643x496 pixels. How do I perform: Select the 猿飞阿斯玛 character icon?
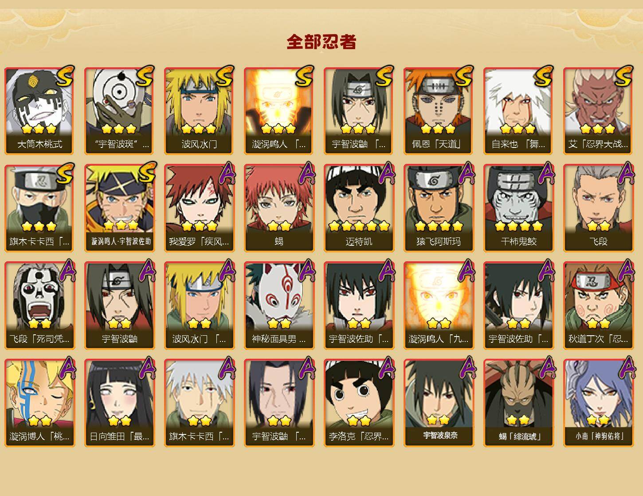point(439,208)
